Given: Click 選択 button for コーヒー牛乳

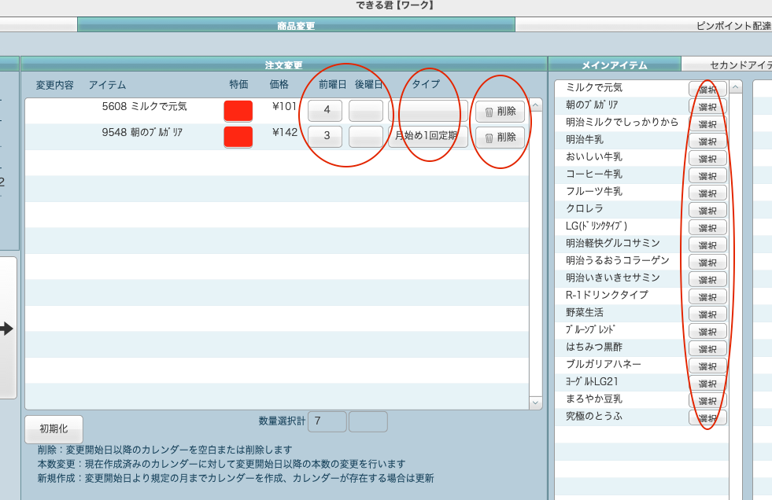Looking at the screenshot, I should (707, 175).
